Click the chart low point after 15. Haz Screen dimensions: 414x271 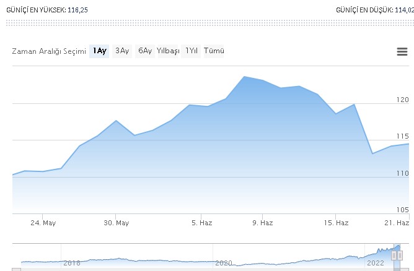[372, 153]
